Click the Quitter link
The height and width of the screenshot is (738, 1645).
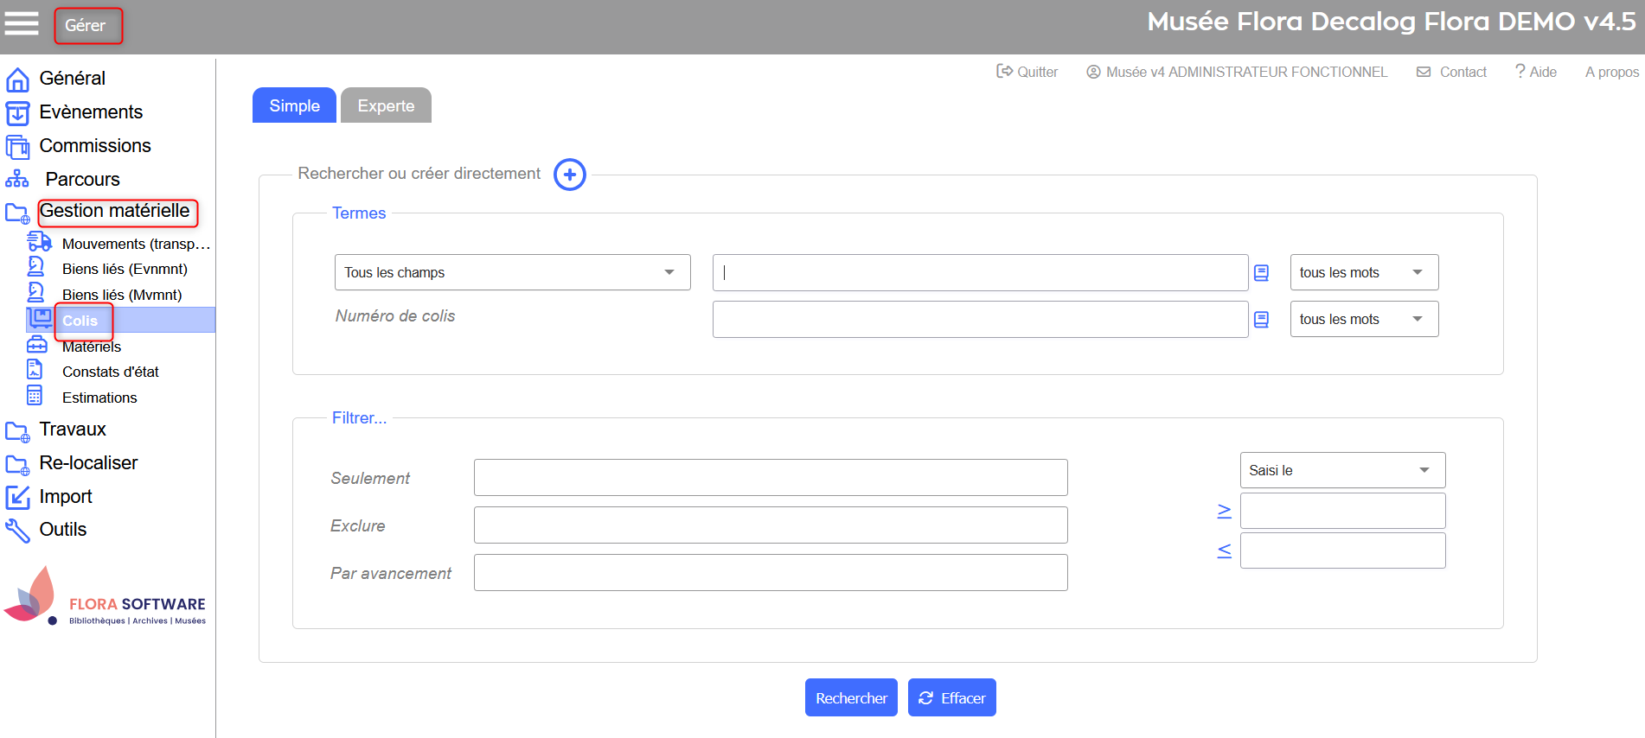pyautogui.click(x=1027, y=72)
